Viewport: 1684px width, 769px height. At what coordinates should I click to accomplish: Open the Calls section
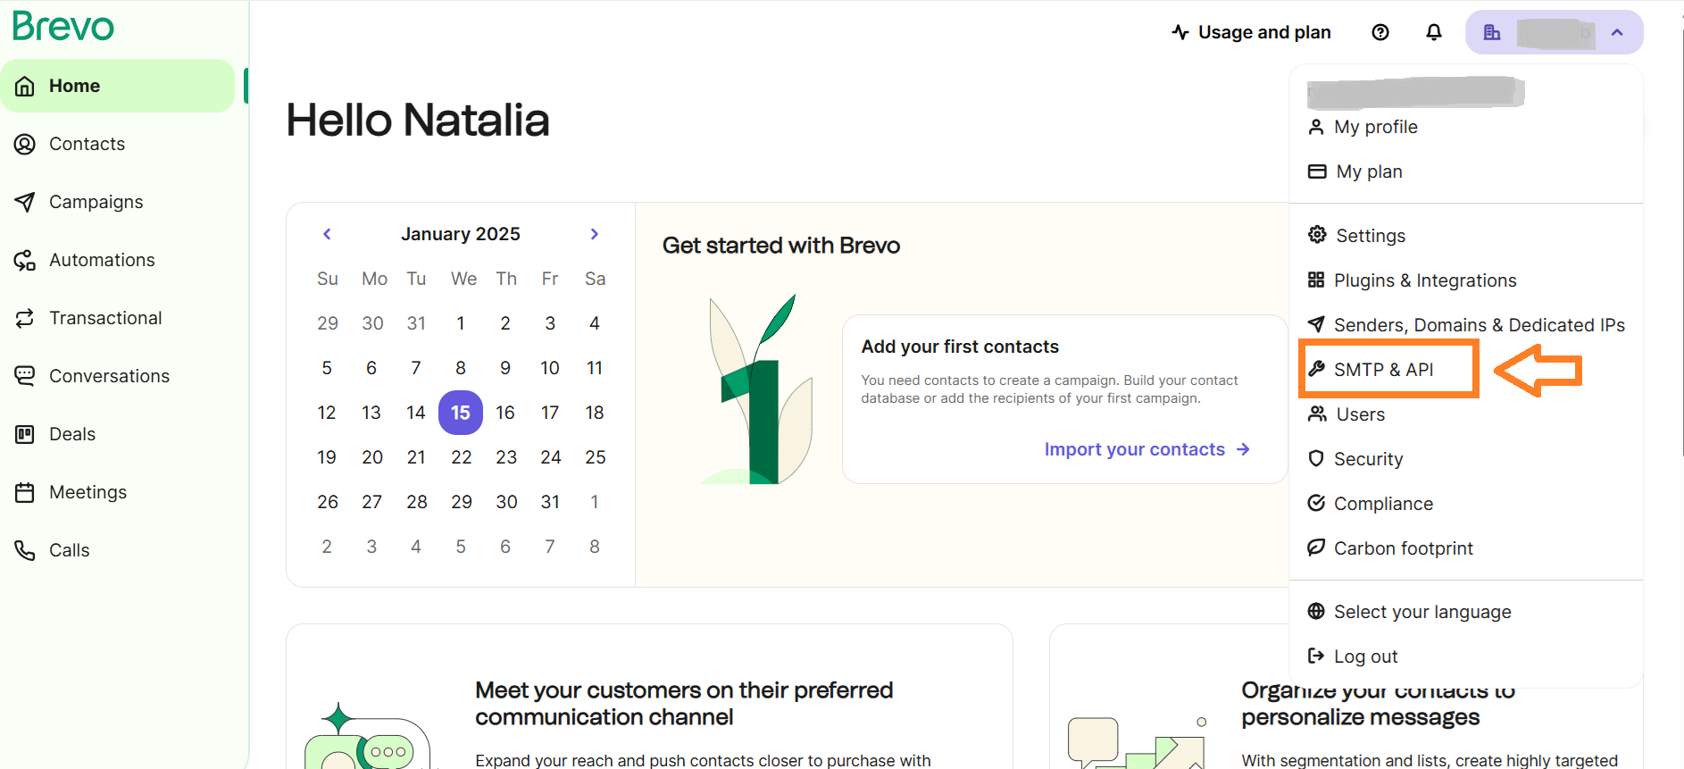coord(69,550)
